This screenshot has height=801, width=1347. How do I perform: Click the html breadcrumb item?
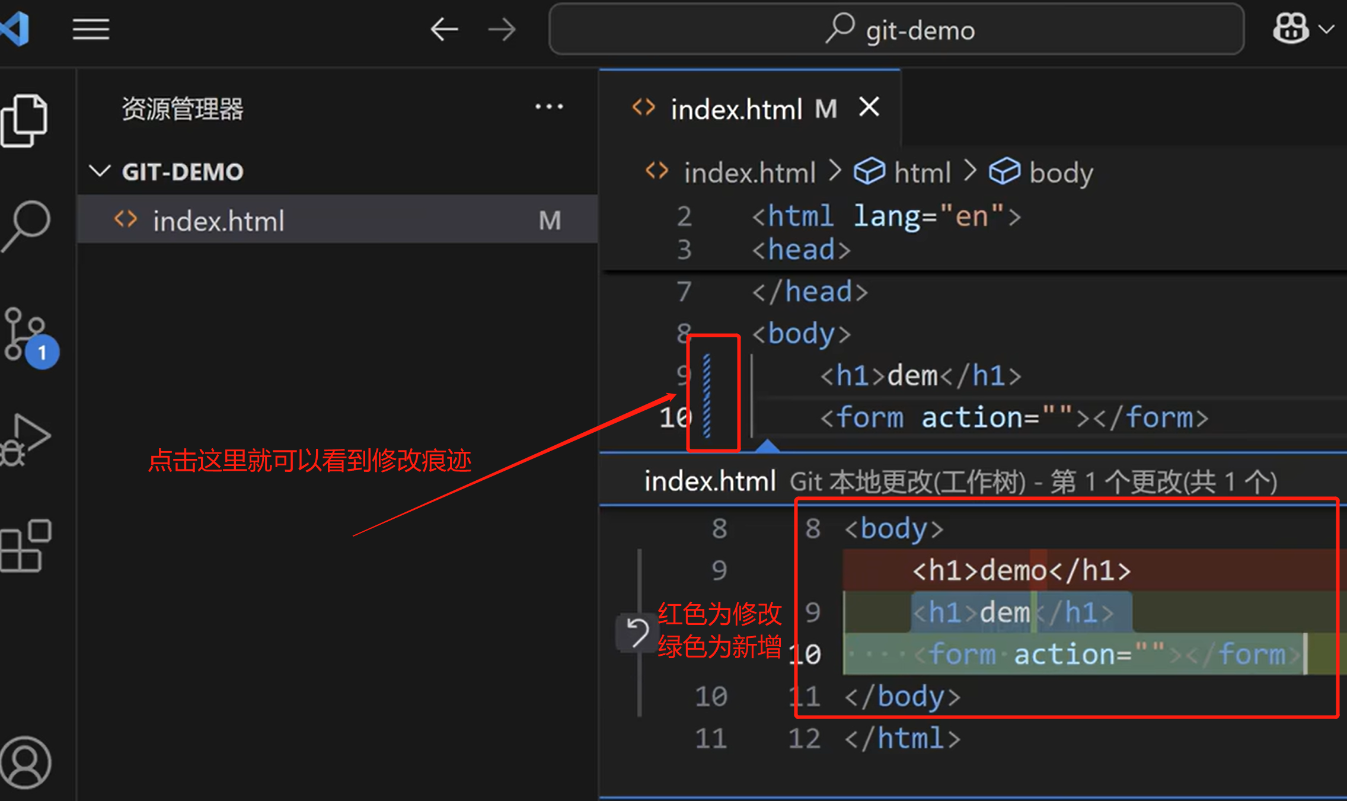(921, 173)
